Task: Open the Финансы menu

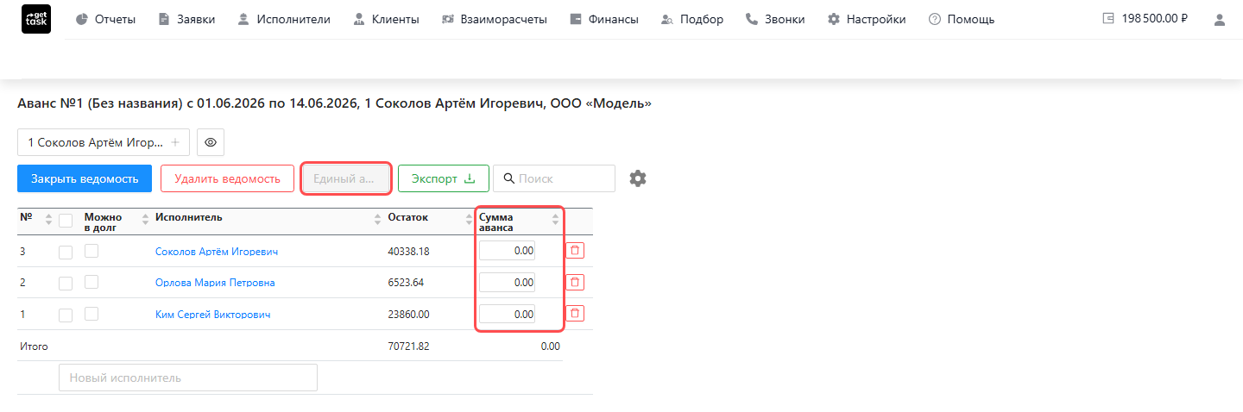Action: [x=604, y=19]
